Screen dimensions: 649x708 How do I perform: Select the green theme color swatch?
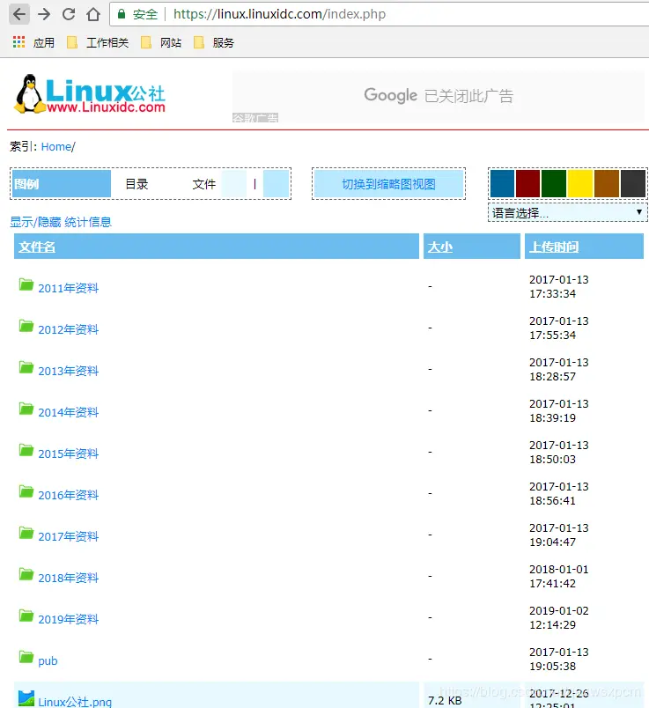554,184
